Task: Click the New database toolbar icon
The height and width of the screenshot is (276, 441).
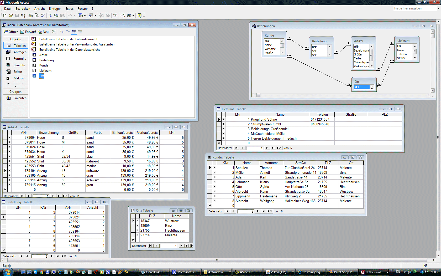Action: click(x=5, y=16)
